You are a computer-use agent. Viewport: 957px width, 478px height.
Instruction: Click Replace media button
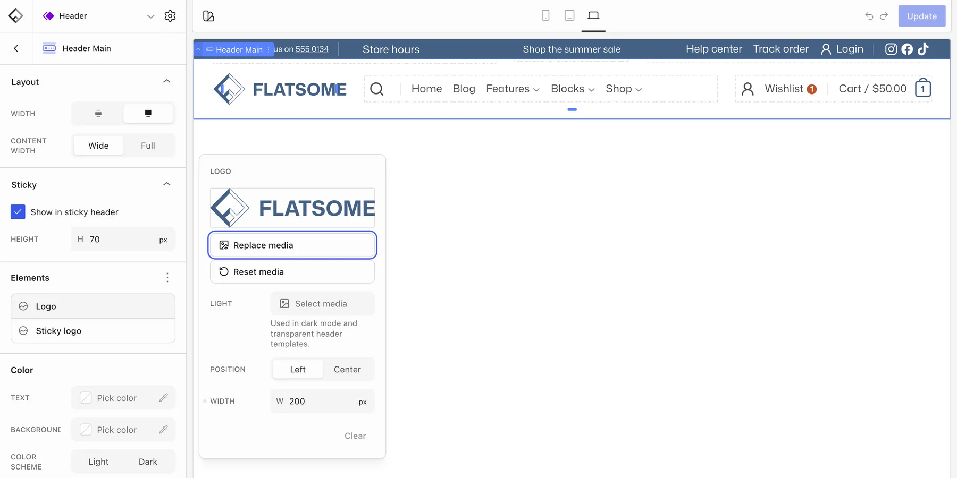pos(292,245)
